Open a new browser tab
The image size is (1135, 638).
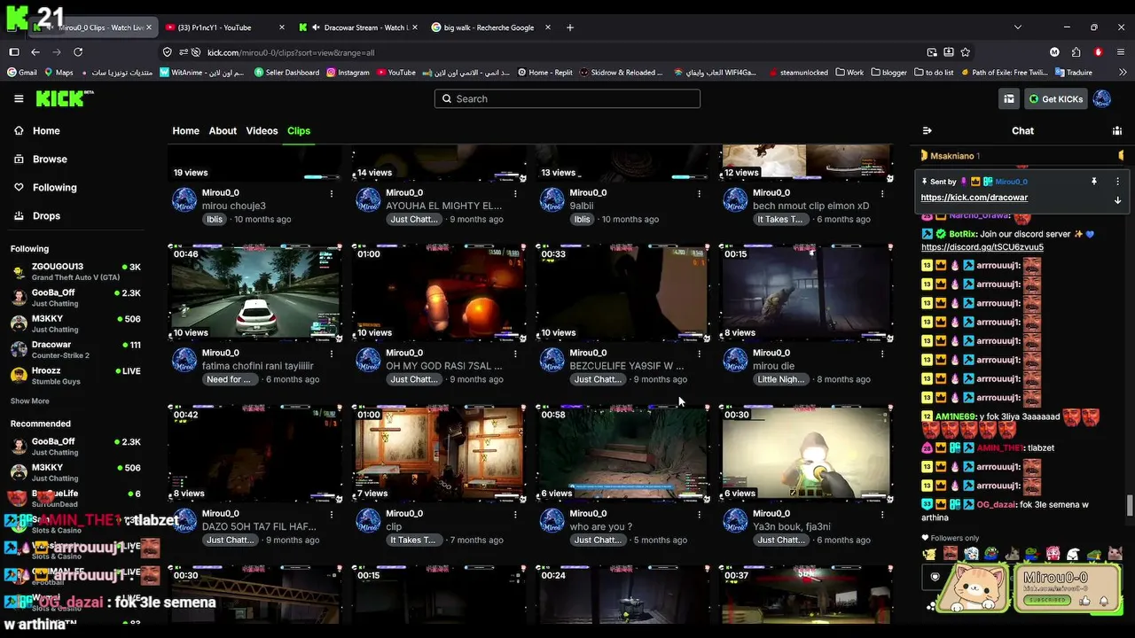569,27
